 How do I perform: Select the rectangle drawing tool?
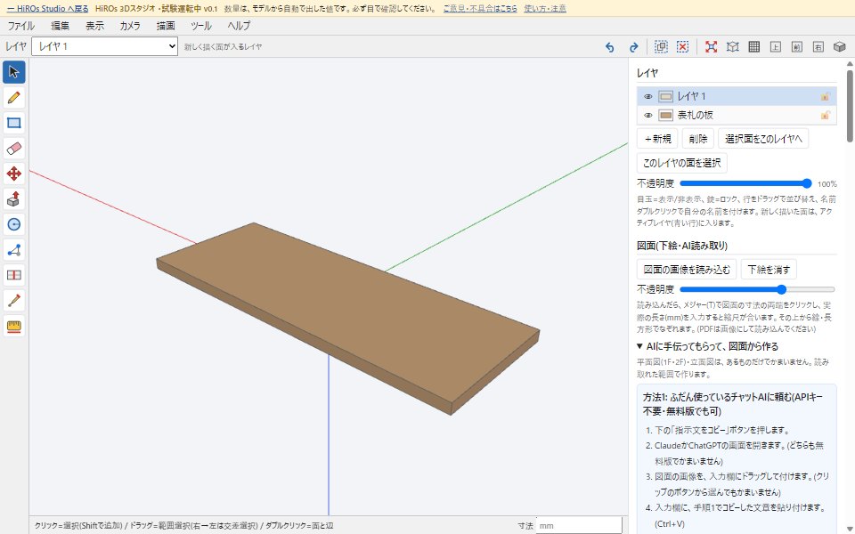click(14, 123)
